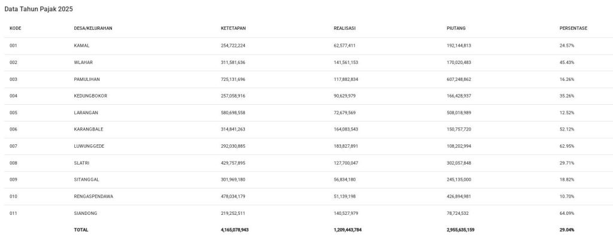613x243 pixels.
Task: Select the LARANGAN row name
Action: [x=86, y=113]
